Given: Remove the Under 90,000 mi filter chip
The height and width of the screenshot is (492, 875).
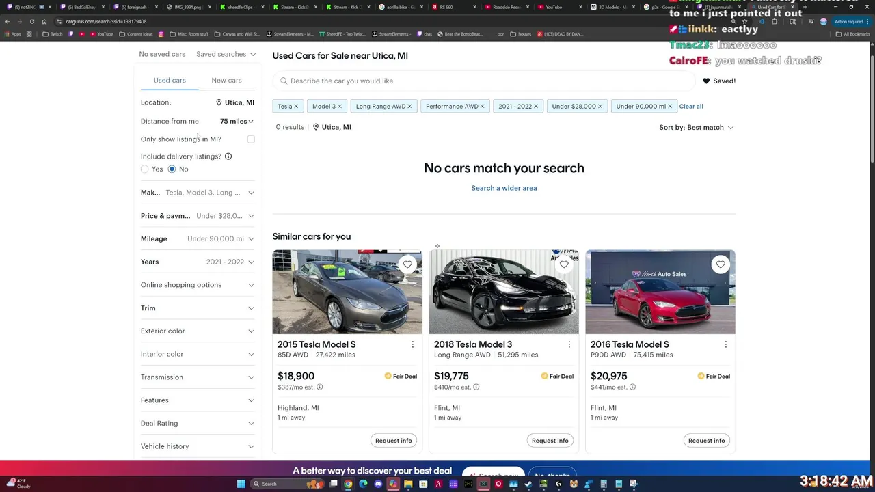Looking at the screenshot, I should 670,107.
